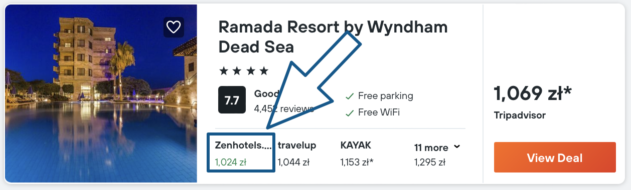631x190 pixels.
Task: Click the Free parking checkmark icon
Action: (350, 96)
